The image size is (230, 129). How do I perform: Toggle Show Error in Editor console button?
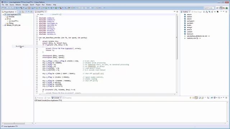[196, 98]
